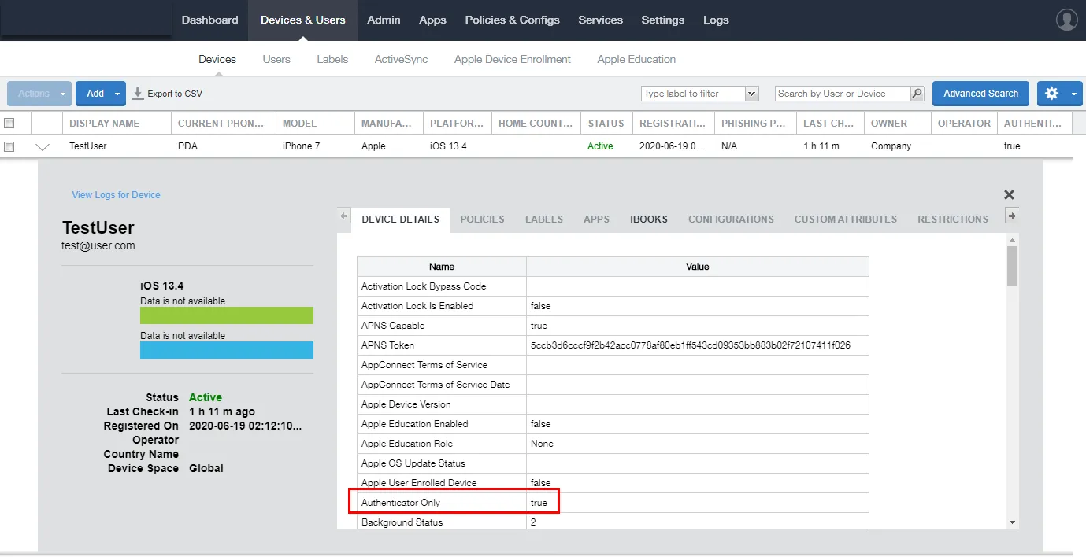This screenshot has height=557, width=1086.
Task: Open the user profile avatar icon
Action: (x=1066, y=20)
